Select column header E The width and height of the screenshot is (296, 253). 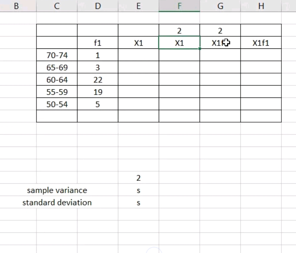click(x=138, y=6)
